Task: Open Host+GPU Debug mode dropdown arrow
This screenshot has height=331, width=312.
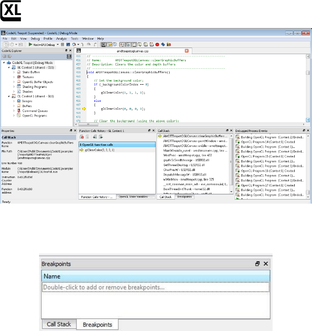Action: point(57,45)
